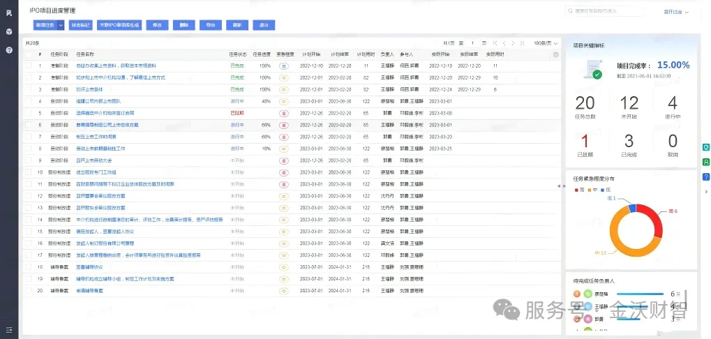Click the yellow urgency badge in row 2
Image resolution: width=711 pixels, height=339 pixels.
[x=285, y=77]
